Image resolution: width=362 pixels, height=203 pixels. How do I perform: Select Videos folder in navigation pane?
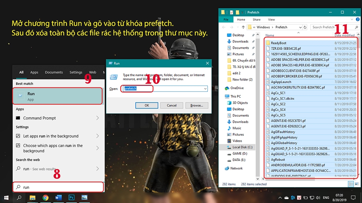click(237, 141)
